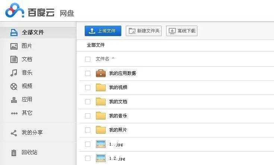Screen dimensions: 274x165
Task: Open the 文档 documents icon in sidebar
Action: (x=14, y=59)
